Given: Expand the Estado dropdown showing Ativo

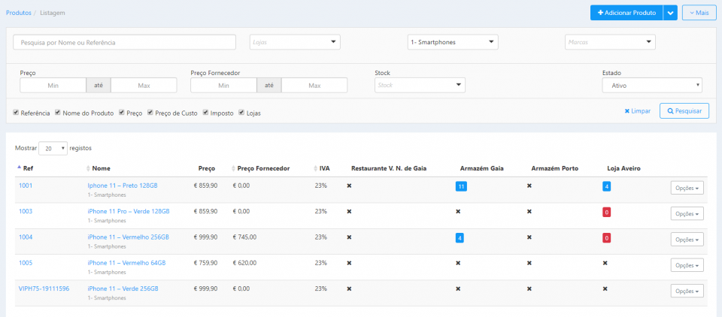Looking at the screenshot, I should 651,86.
